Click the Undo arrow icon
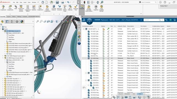Image resolution: width=177 pixels, height=99 pixels. click(x=68, y=2)
